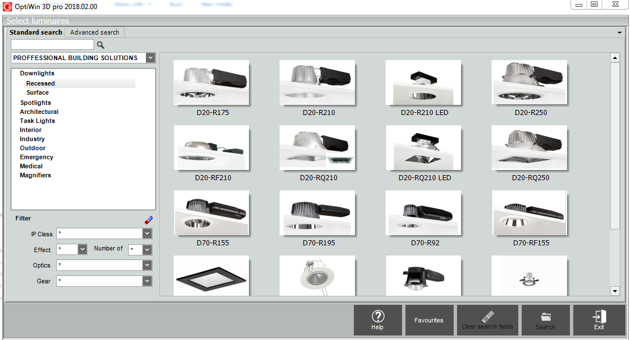The height and width of the screenshot is (340, 630).
Task: Click the D70-RF155 name label
Action: pyautogui.click(x=531, y=243)
